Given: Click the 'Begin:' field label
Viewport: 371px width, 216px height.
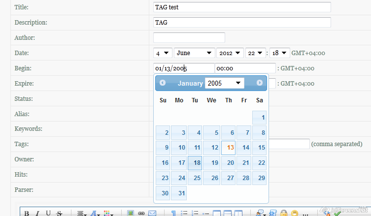Looking at the screenshot, I should click(23, 68).
